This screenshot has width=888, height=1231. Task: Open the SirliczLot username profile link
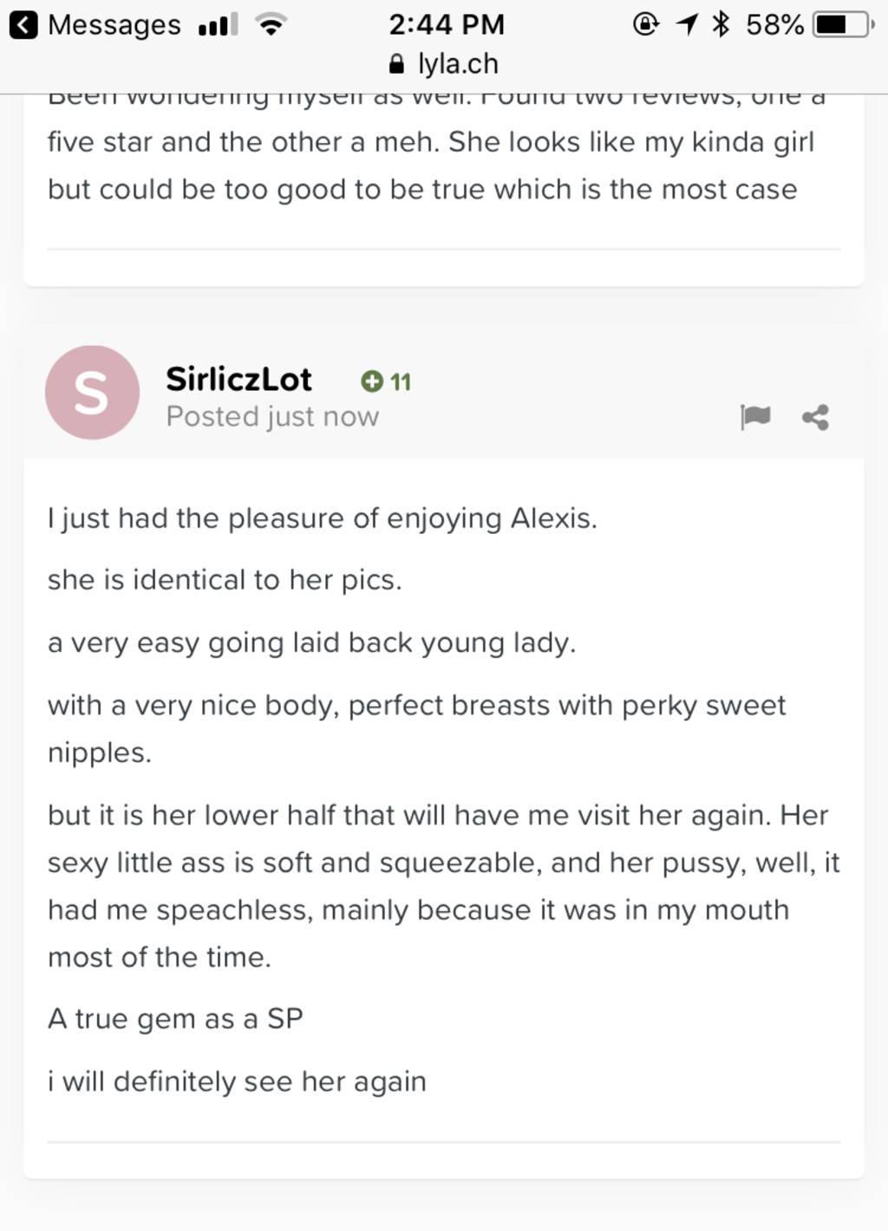pos(238,379)
